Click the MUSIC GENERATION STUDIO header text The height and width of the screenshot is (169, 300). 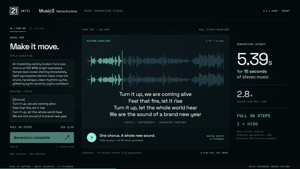pos(103,11)
